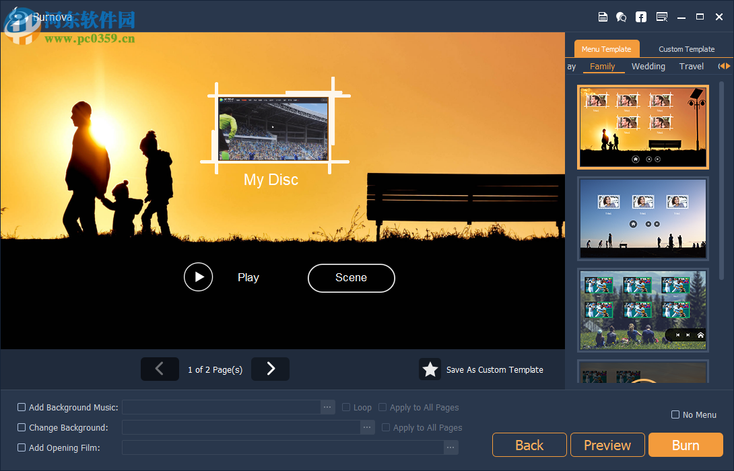Screen dimensions: 734x471
Task: Go to the previous menu page arrow
Action: point(160,369)
